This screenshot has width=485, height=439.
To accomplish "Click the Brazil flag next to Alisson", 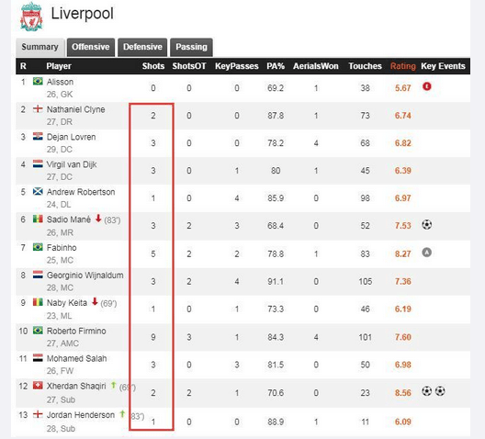I will [x=38, y=82].
